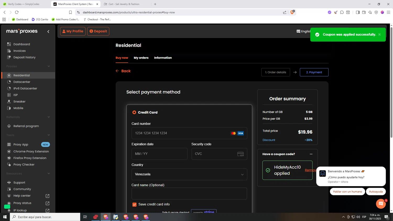The image size is (393, 221).
Task: Open Deposit history page
Action: (24, 57)
